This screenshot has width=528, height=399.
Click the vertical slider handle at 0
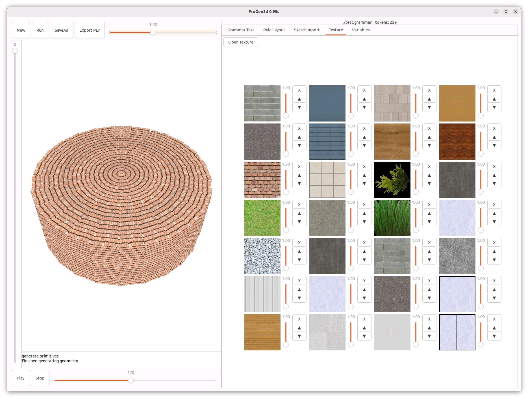coord(15,51)
